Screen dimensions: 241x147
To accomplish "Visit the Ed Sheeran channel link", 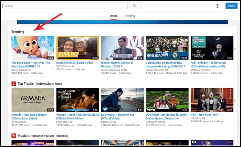I will [x=107, y=122].
